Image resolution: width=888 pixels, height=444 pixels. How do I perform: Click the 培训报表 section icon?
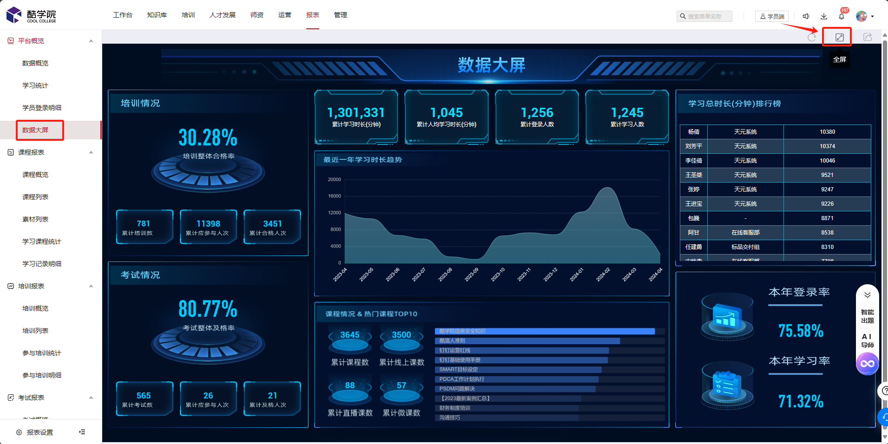point(11,286)
